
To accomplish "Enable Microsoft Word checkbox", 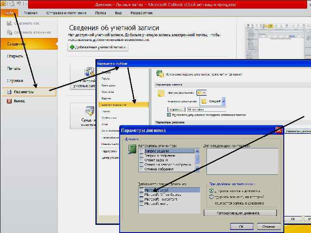I will [141, 204].
